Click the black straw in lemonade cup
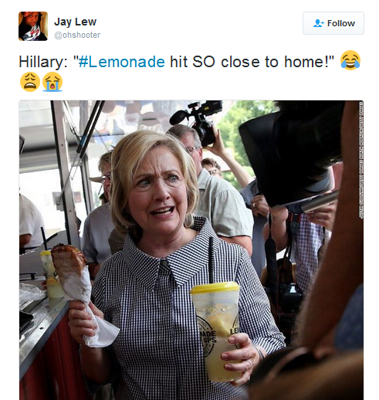This screenshot has height=400, width=379. [211, 260]
